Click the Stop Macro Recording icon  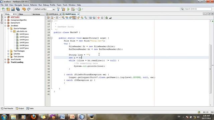point(102,18)
